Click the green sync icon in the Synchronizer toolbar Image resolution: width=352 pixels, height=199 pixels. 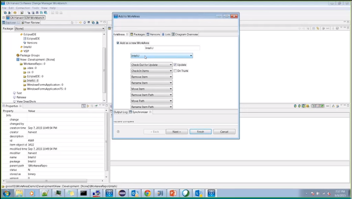(x=322, y=106)
